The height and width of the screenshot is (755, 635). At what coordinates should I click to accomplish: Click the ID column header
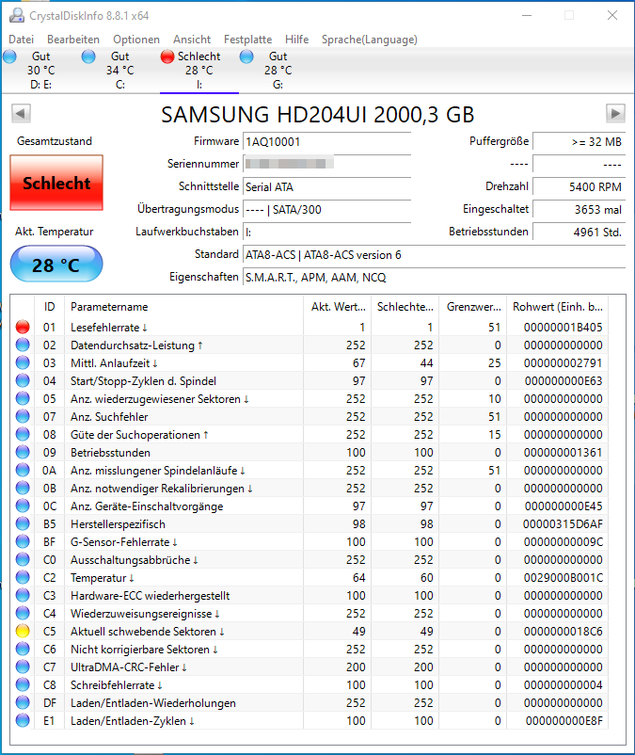tap(49, 307)
